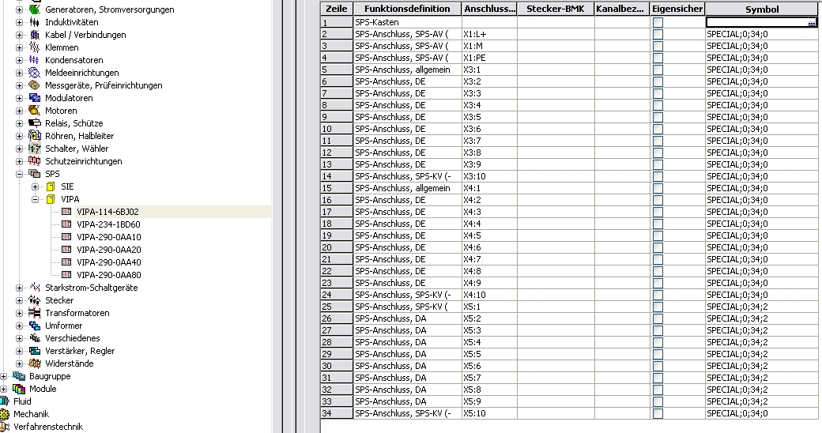Click the SPS-Kasten function cell
The width and height of the screenshot is (822, 433).
click(x=407, y=23)
